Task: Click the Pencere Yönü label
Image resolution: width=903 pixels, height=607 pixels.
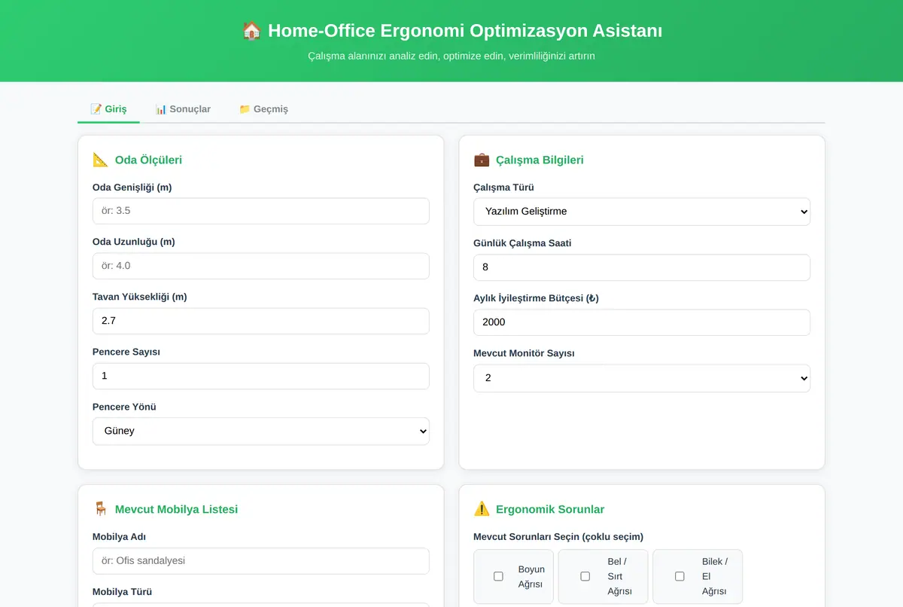Action: 124,407
